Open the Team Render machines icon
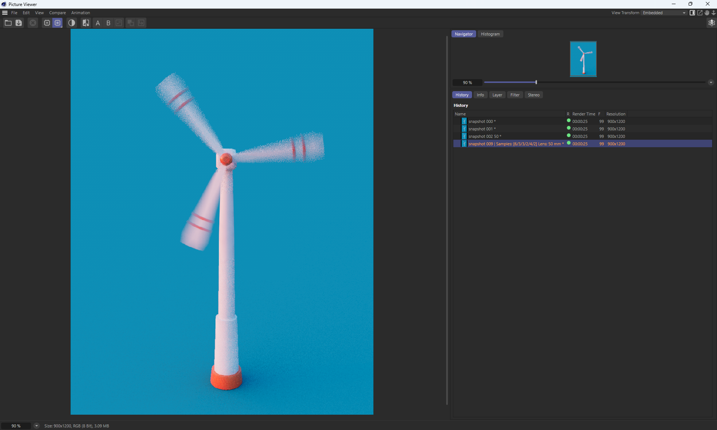The width and height of the screenshot is (717, 430). coord(711,23)
